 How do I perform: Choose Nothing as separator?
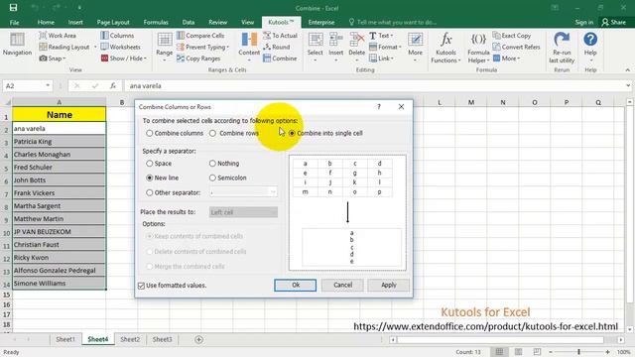pyautogui.click(x=224, y=164)
